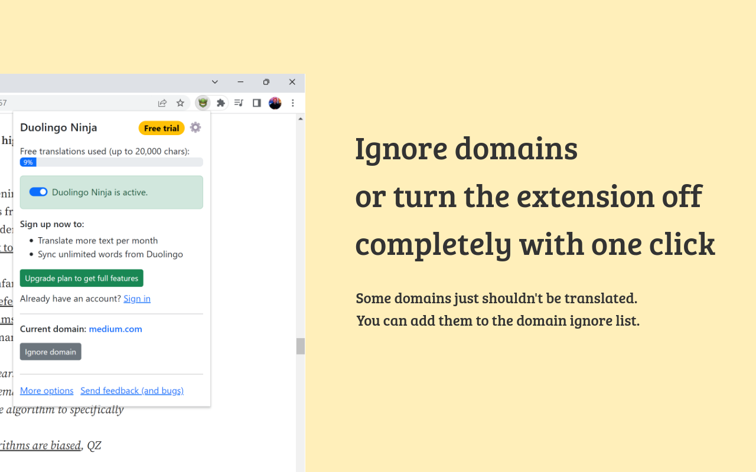Follow the Sign in link
Viewport: 756px width, 472px height.
pos(137,299)
